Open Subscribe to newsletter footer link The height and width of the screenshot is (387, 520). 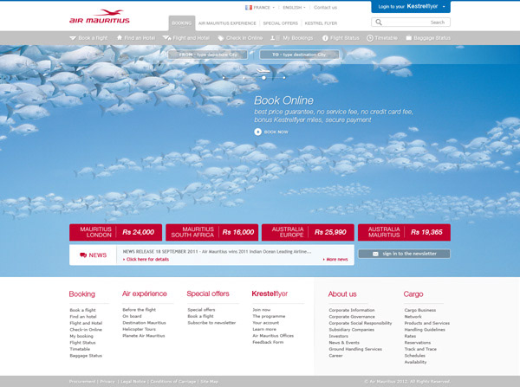tap(211, 323)
